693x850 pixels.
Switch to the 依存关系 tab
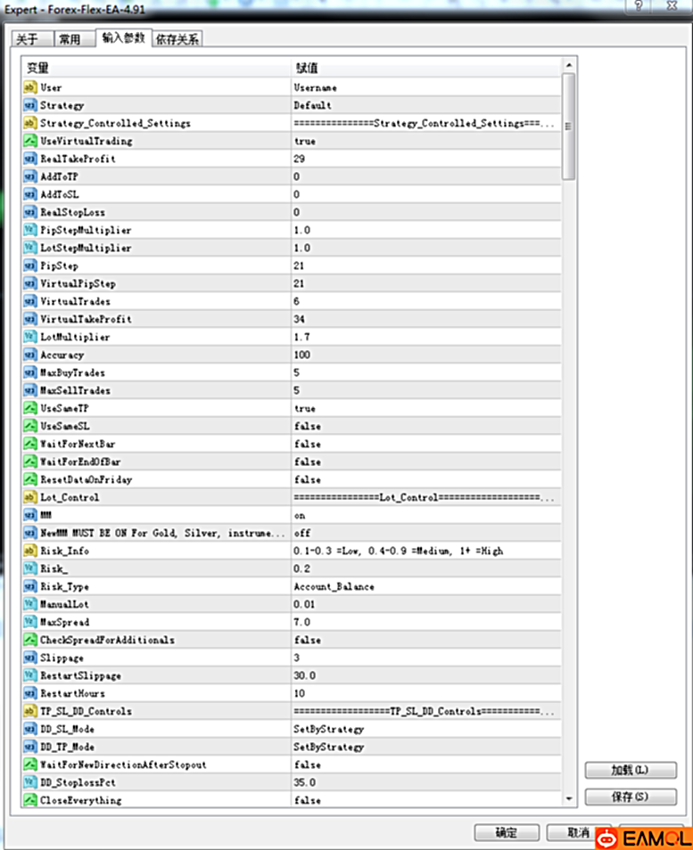pos(177,39)
